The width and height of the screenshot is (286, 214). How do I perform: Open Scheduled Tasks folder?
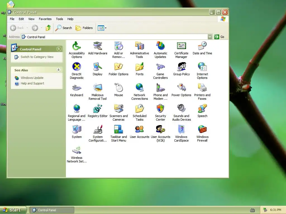point(140,113)
